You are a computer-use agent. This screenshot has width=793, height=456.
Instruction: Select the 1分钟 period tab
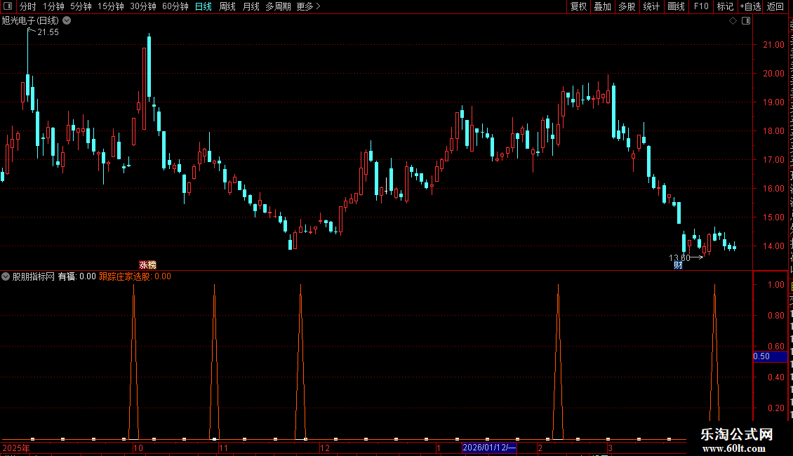pyautogui.click(x=53, y=6)
